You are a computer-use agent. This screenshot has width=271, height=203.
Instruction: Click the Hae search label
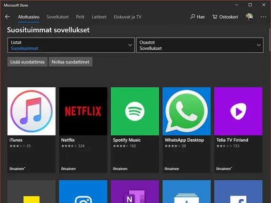tap(201, 17)
